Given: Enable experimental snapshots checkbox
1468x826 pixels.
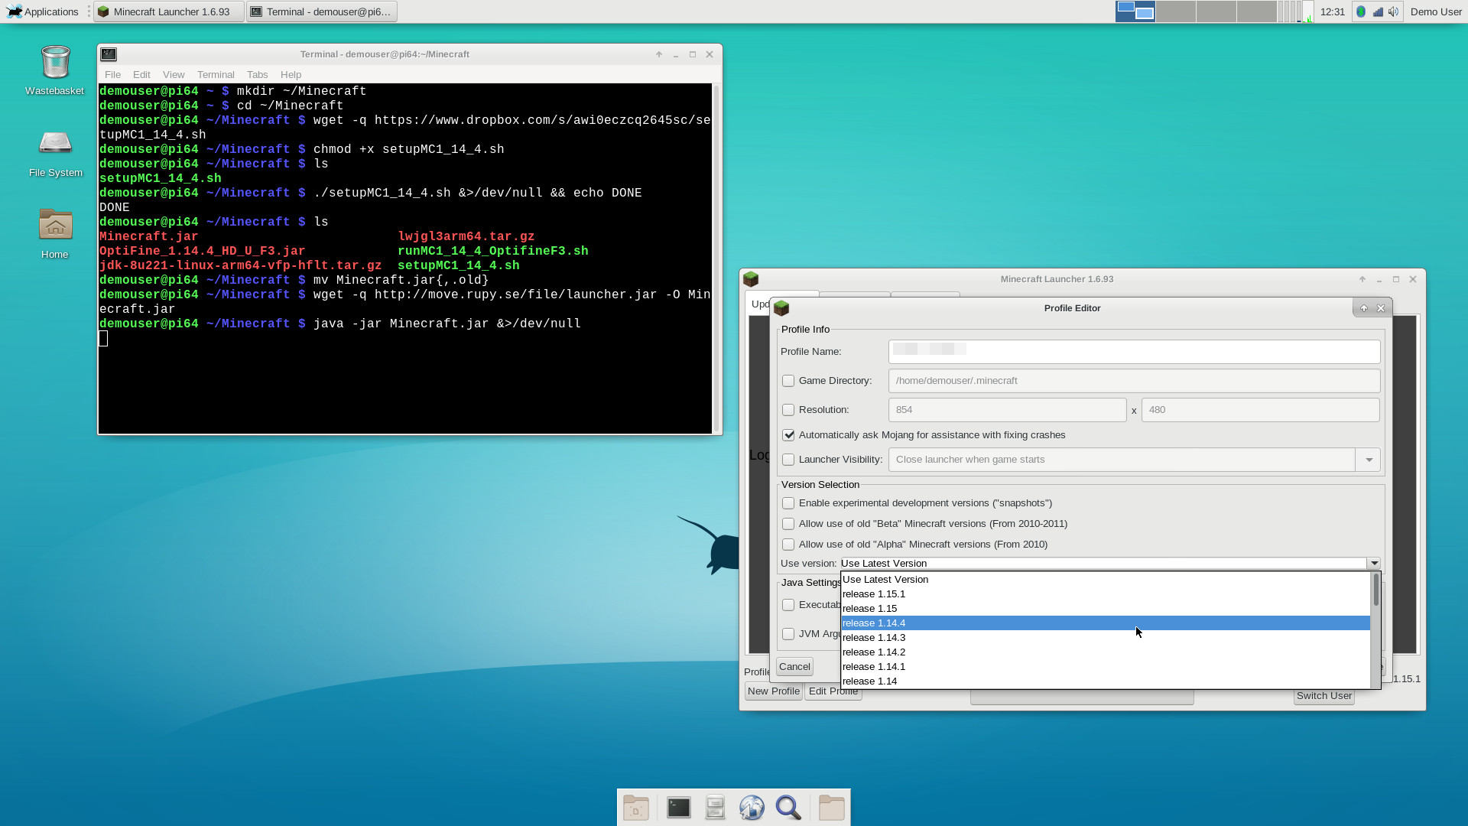Looking at the screenshot, I should tap(788, 503).
